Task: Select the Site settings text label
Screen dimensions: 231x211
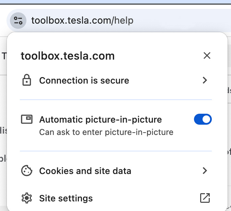Action: tap(66, 198)
